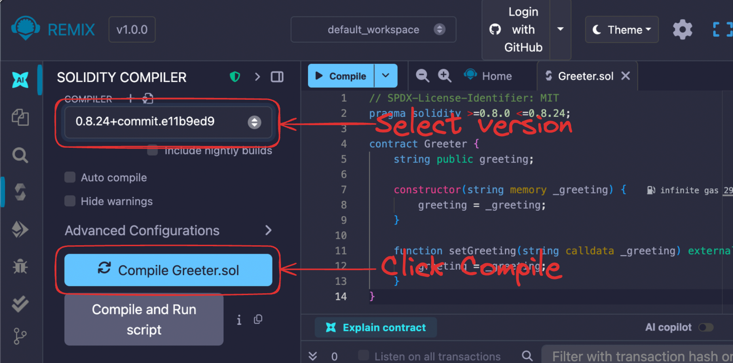The image size is (733, 363).
Task: Open the Git source control icon
Action: 20,336
